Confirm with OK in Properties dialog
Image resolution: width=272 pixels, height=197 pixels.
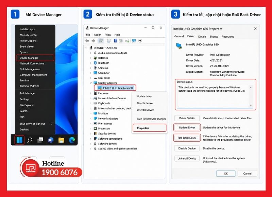(226, 174)
